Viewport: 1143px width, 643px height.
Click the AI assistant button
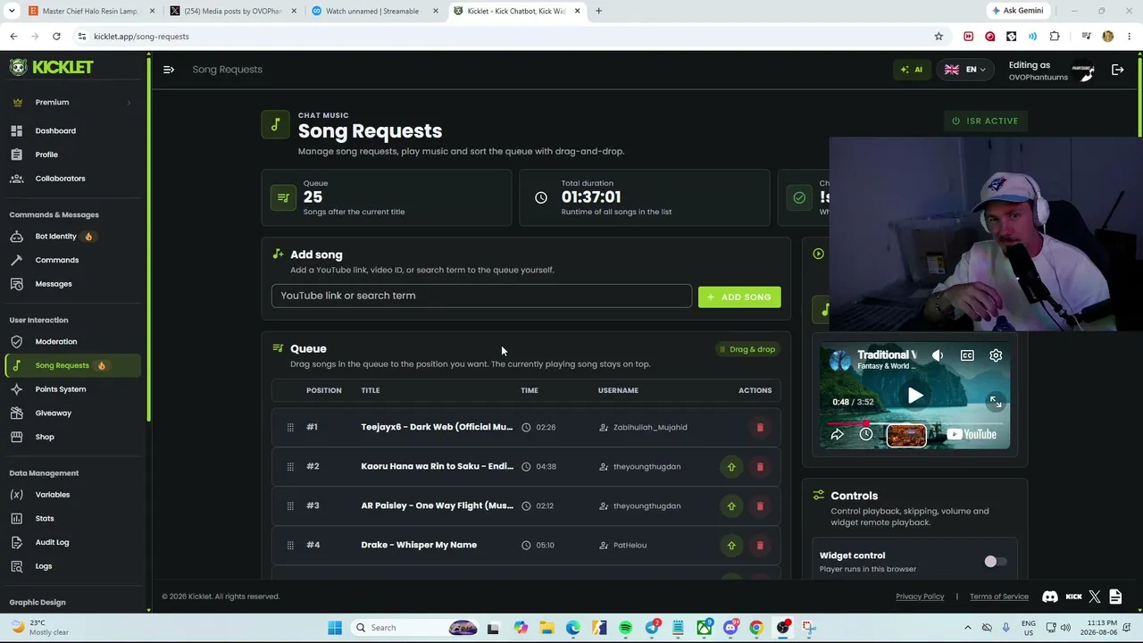(912, 70)
